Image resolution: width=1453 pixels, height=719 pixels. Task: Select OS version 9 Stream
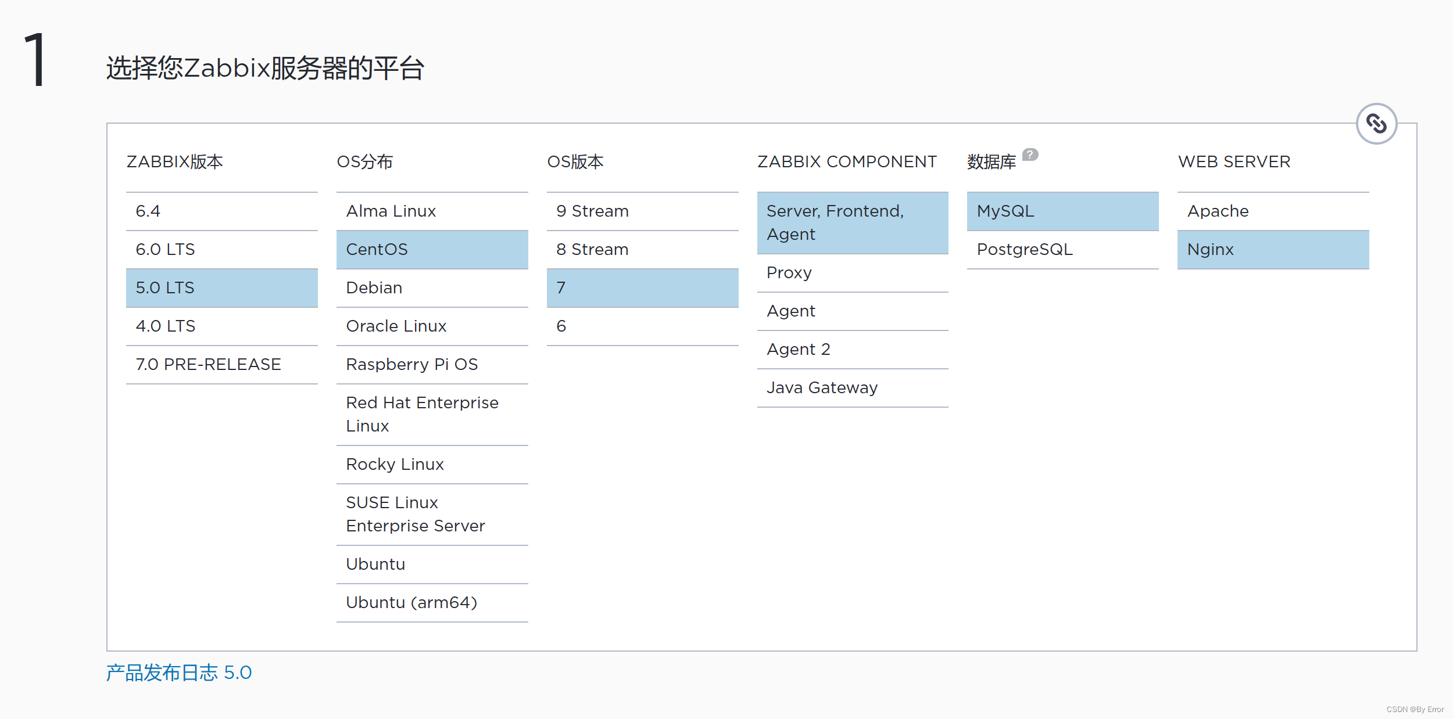(x=643, y=211)
